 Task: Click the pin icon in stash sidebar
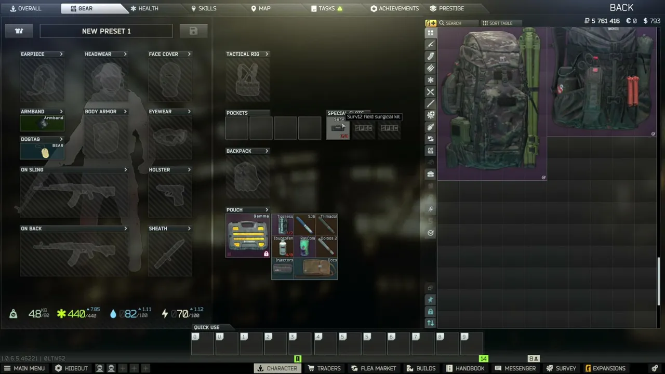tap(431, 300)
